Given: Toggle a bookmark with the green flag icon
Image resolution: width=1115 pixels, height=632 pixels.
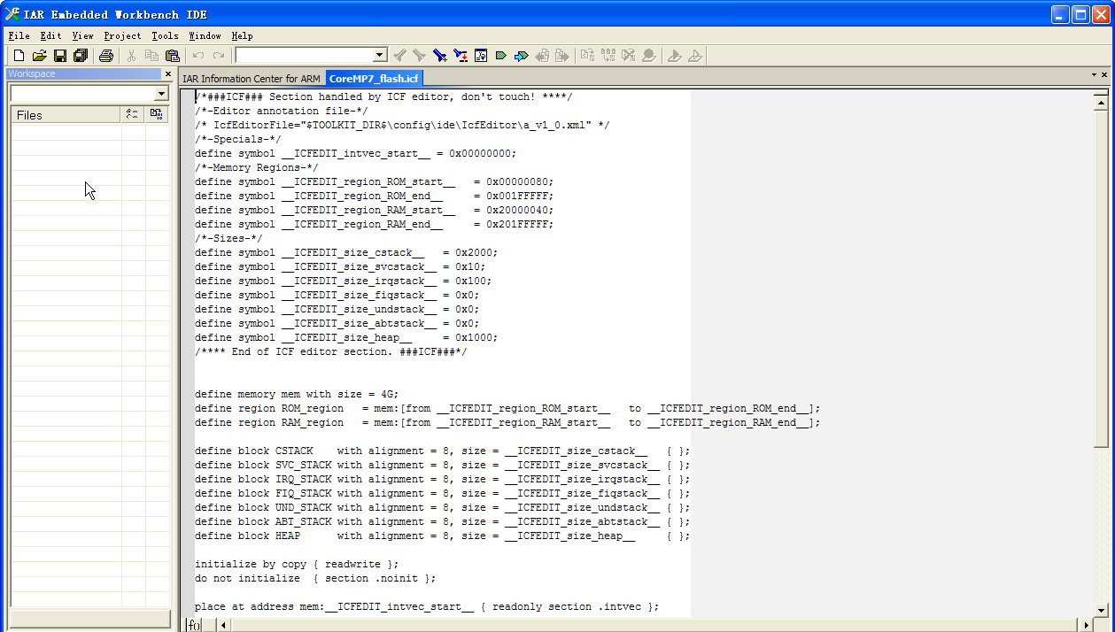Looking at the screenshot, I should [501, 56].
